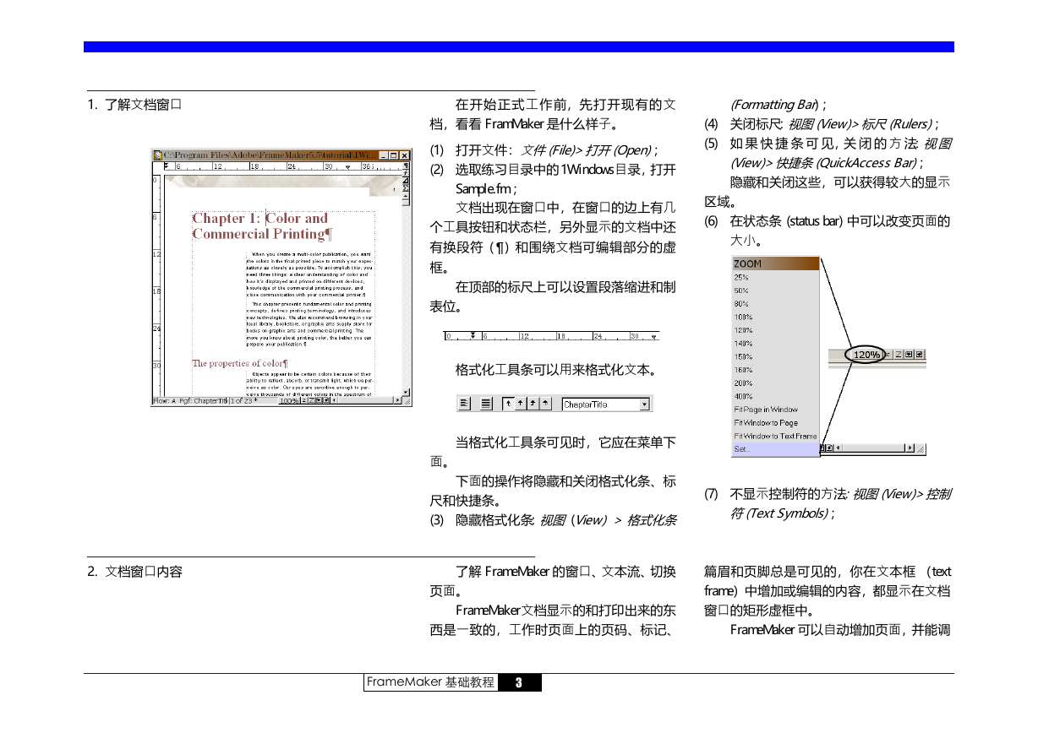The width and height of the screenshot is (1038, 733).
Task: Choose 150% from the ZOOM menu
Action: point(743,357)
